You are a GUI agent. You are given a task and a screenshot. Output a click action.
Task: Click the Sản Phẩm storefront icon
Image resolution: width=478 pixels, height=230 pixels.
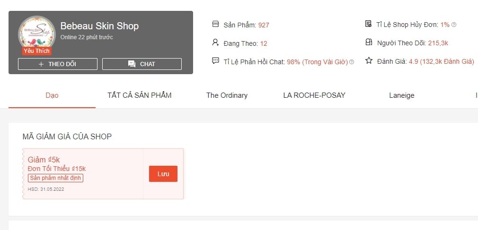(x=215, y=24)
